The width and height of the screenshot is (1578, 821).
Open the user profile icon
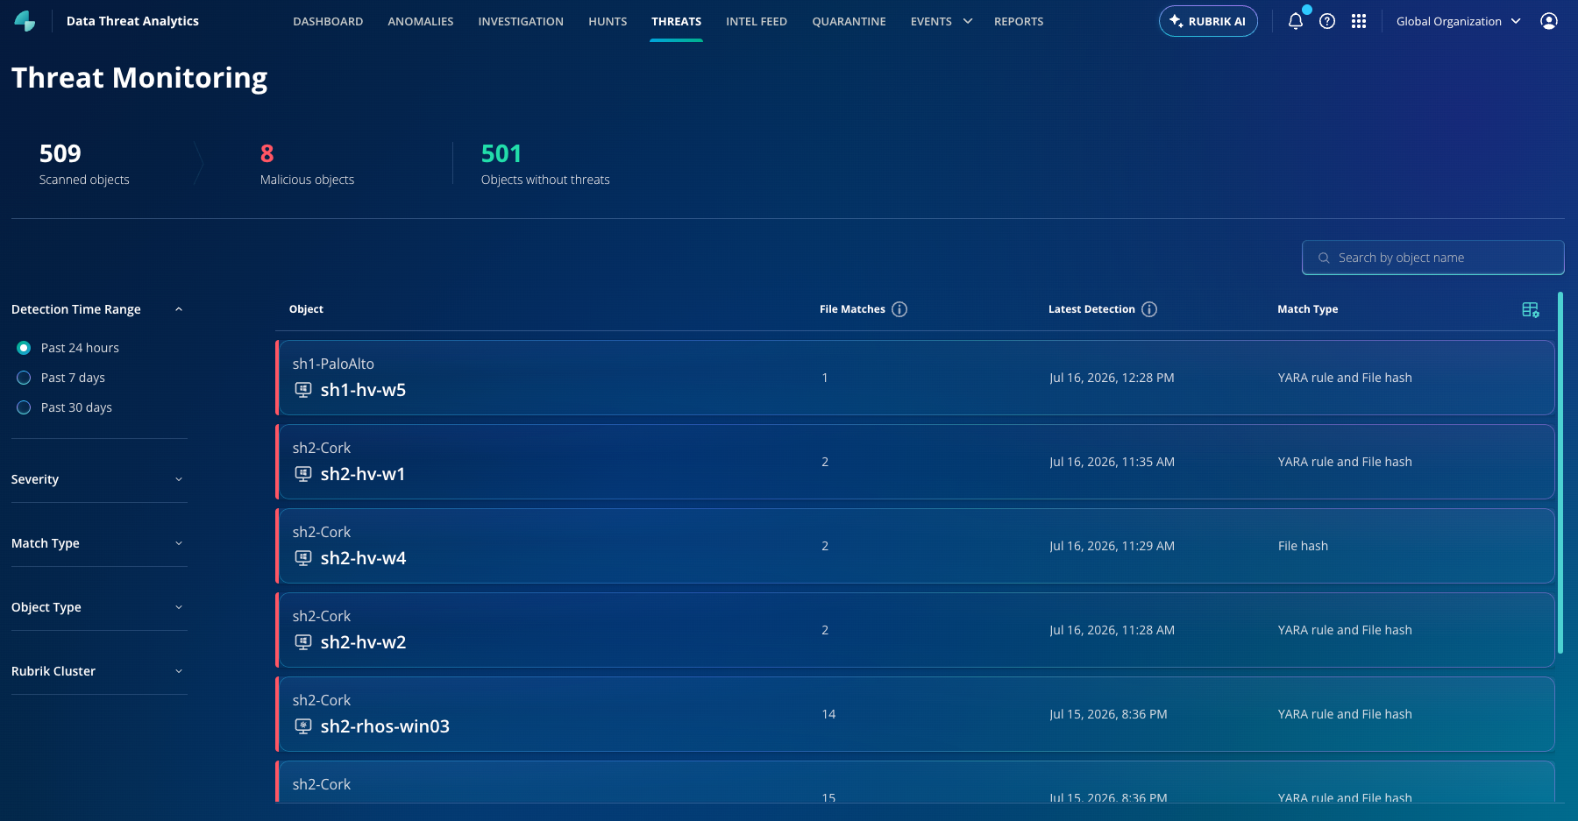(1549, 21)
